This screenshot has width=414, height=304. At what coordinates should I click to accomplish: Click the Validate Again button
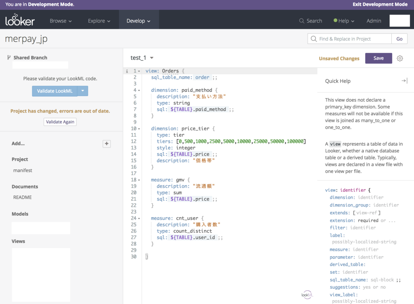click(60, 122)
